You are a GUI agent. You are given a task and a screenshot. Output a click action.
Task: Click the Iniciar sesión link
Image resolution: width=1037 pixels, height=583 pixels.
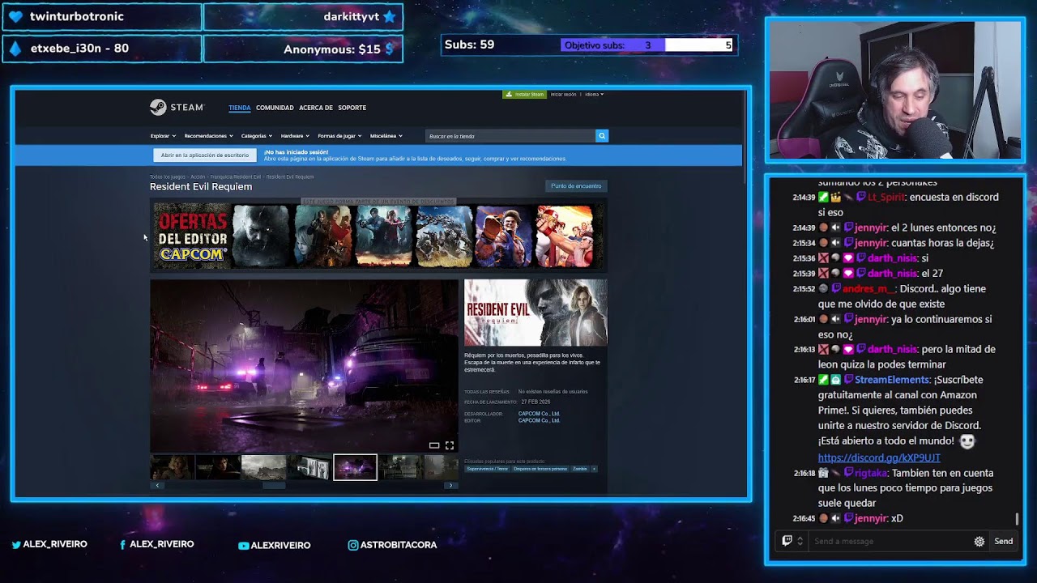564,94
